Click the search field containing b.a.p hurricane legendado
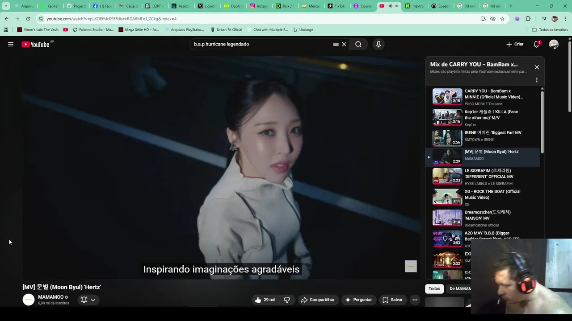This screenshot has width=572, height=321. click(261, 44)
